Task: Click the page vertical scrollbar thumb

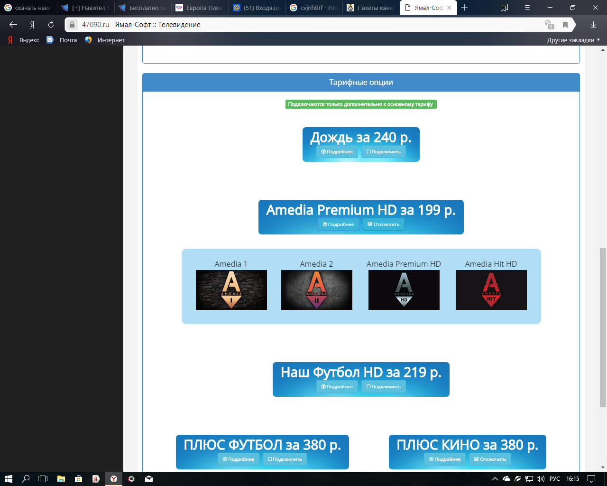Action: coord(603,327)
